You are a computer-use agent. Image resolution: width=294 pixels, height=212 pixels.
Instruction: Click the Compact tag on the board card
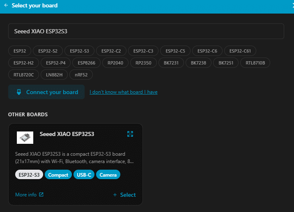(58, 175)
